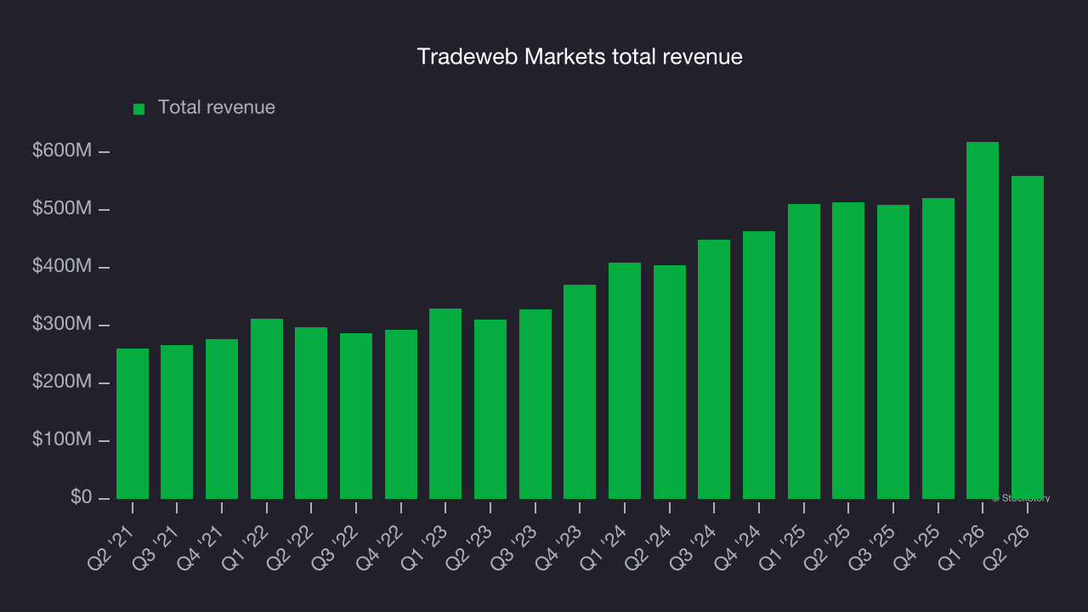Select the Q4 '24 revenue bar
Viewport: 1088px width, 612px height.
pyautogui.click(x=759, y=365)
